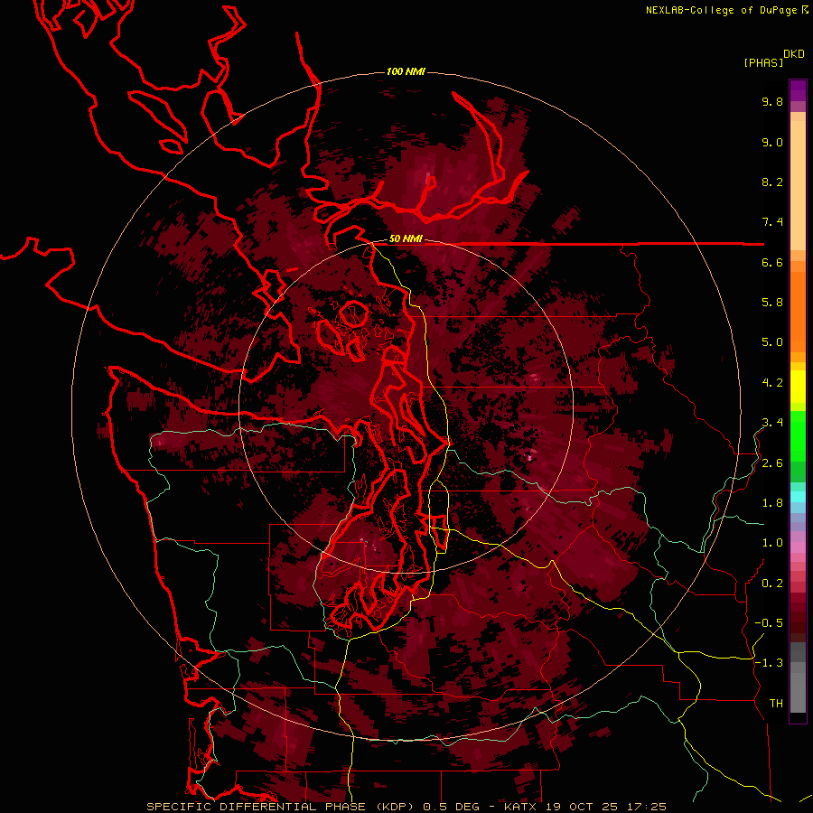Select the 6.6 legend value
This screenshot has width=813, height=813.
(x=772, y=262)
